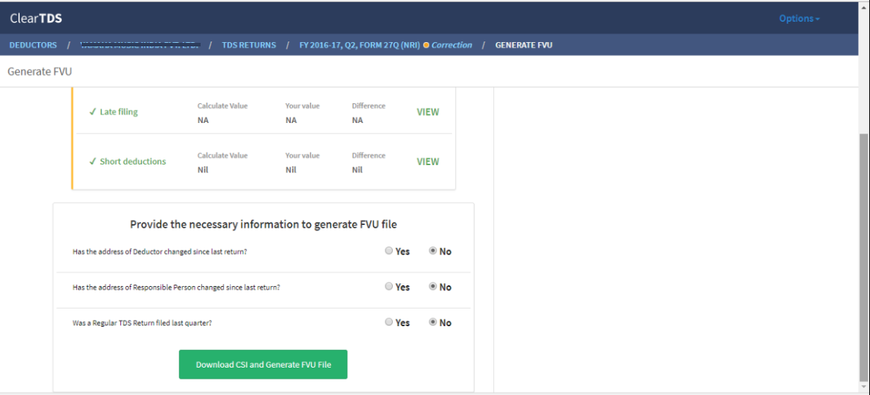The image size is (870, 395).
Task: Click the vertical scrollbar thumb
Action: point(864,257)
